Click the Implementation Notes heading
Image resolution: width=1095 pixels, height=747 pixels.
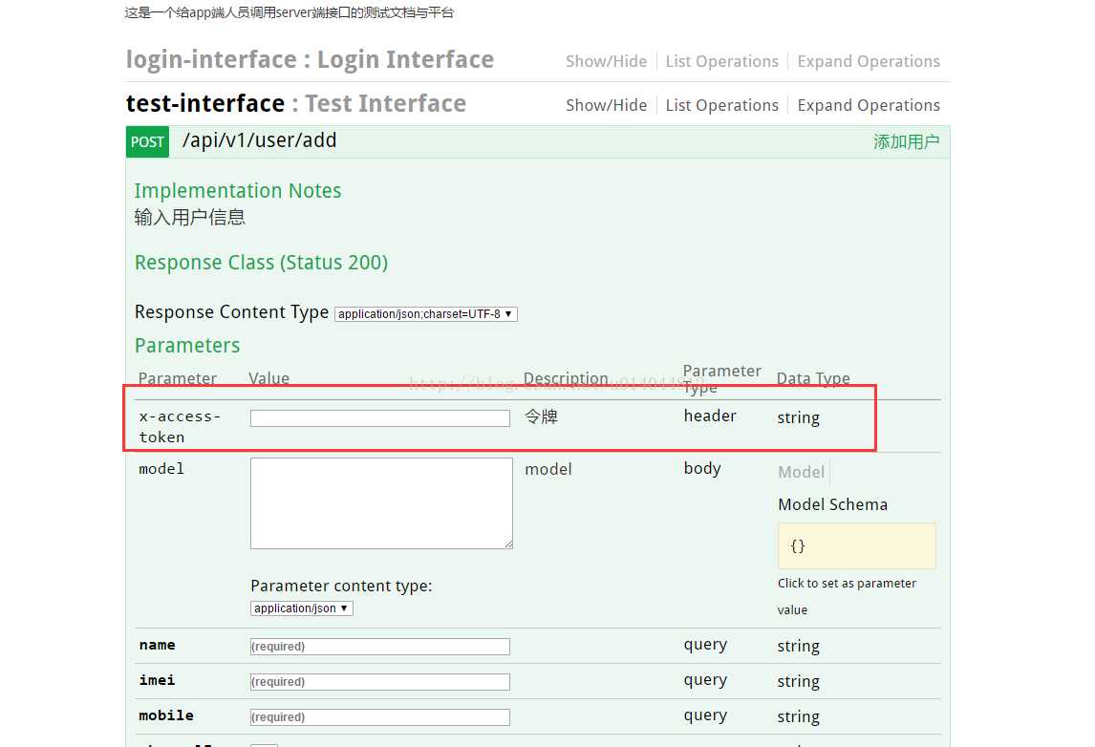pyautogui.click(x=237, y=191)
